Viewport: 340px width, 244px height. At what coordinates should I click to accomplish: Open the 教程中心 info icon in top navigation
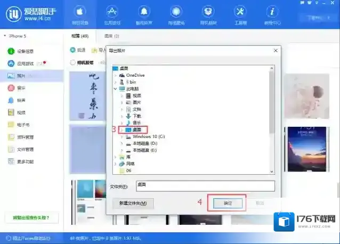click(x=272, y=12)
